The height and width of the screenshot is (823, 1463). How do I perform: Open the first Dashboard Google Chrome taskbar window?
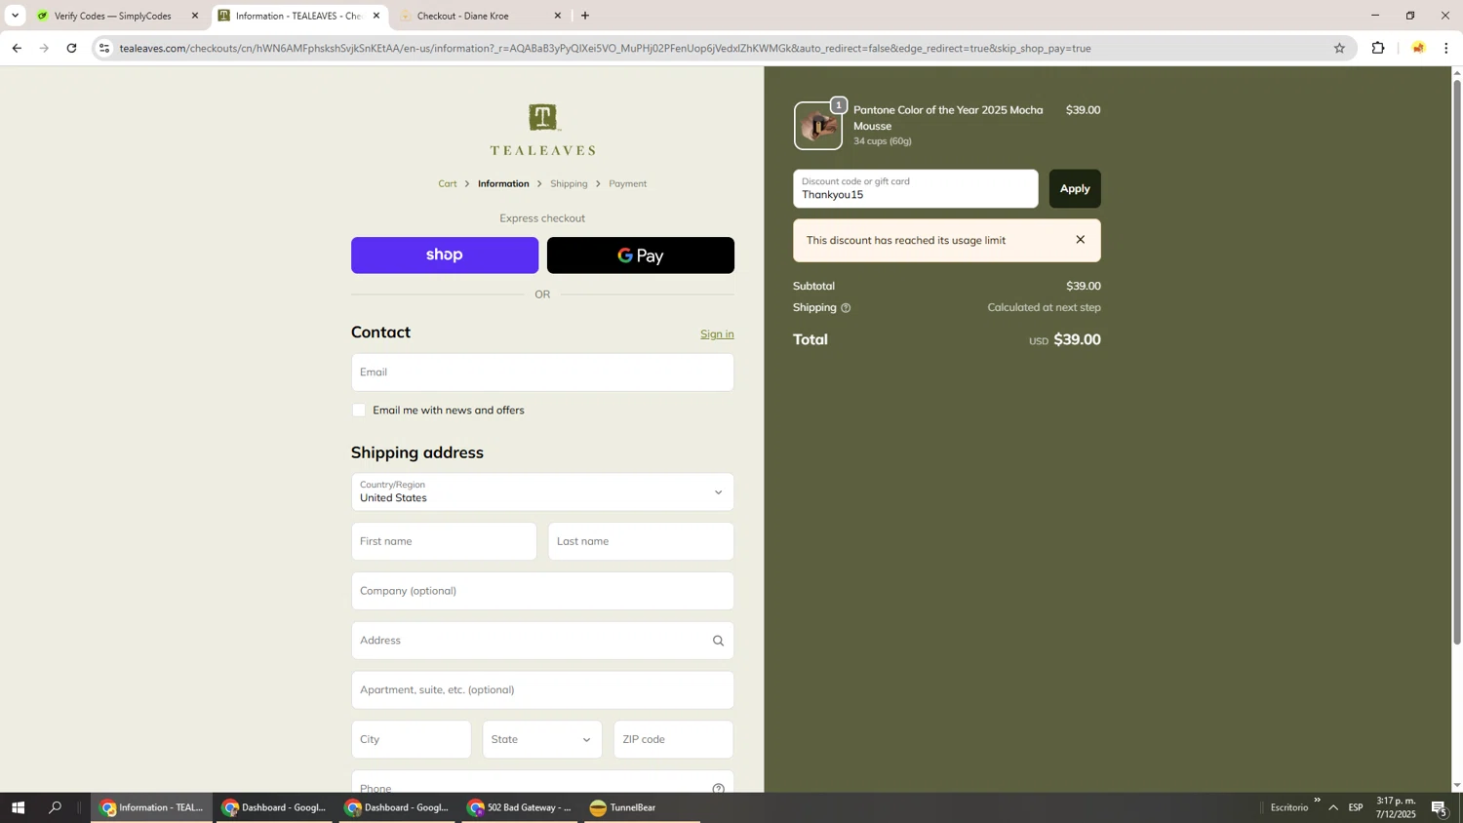click(x=274, y=807)
